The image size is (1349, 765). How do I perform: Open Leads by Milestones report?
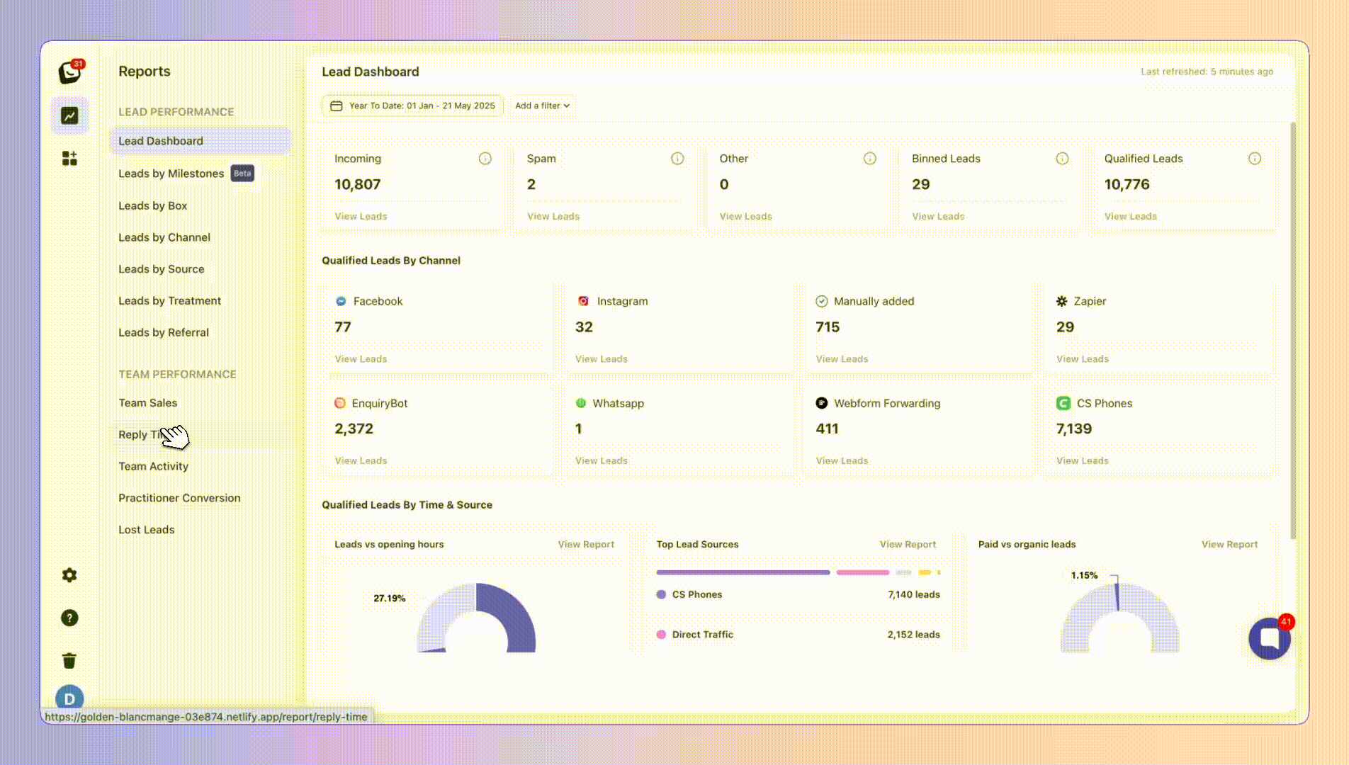pyautogui.click(x=171, y=174)
